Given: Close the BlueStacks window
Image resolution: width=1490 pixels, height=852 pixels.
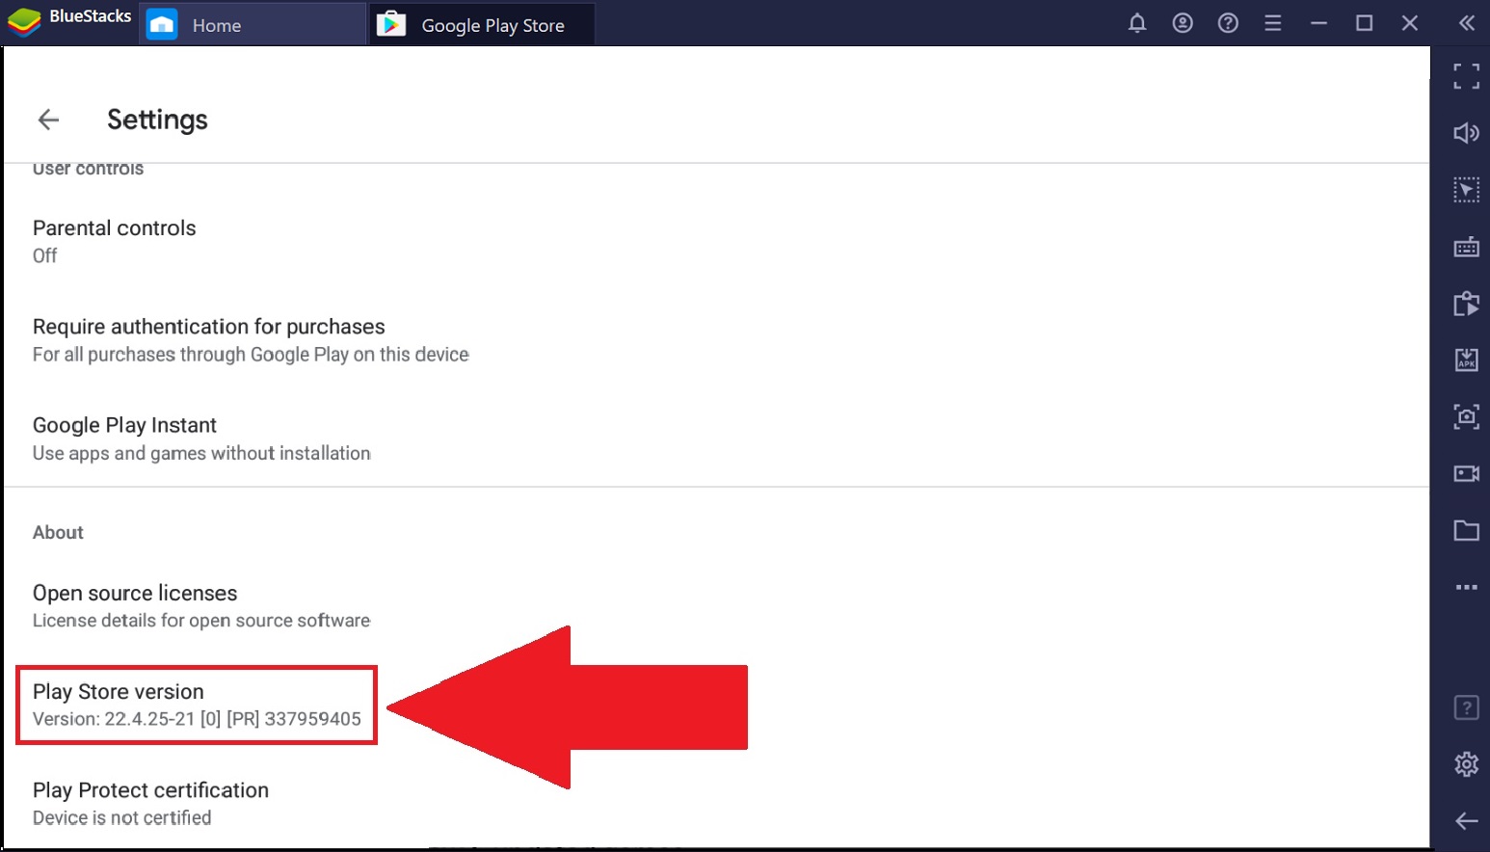Looking at the screenshot, I should 1409,23.
